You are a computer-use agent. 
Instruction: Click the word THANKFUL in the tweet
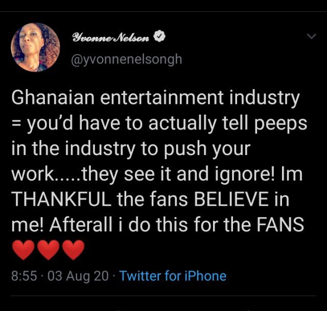pyautogui.click(x=60, y=199)
